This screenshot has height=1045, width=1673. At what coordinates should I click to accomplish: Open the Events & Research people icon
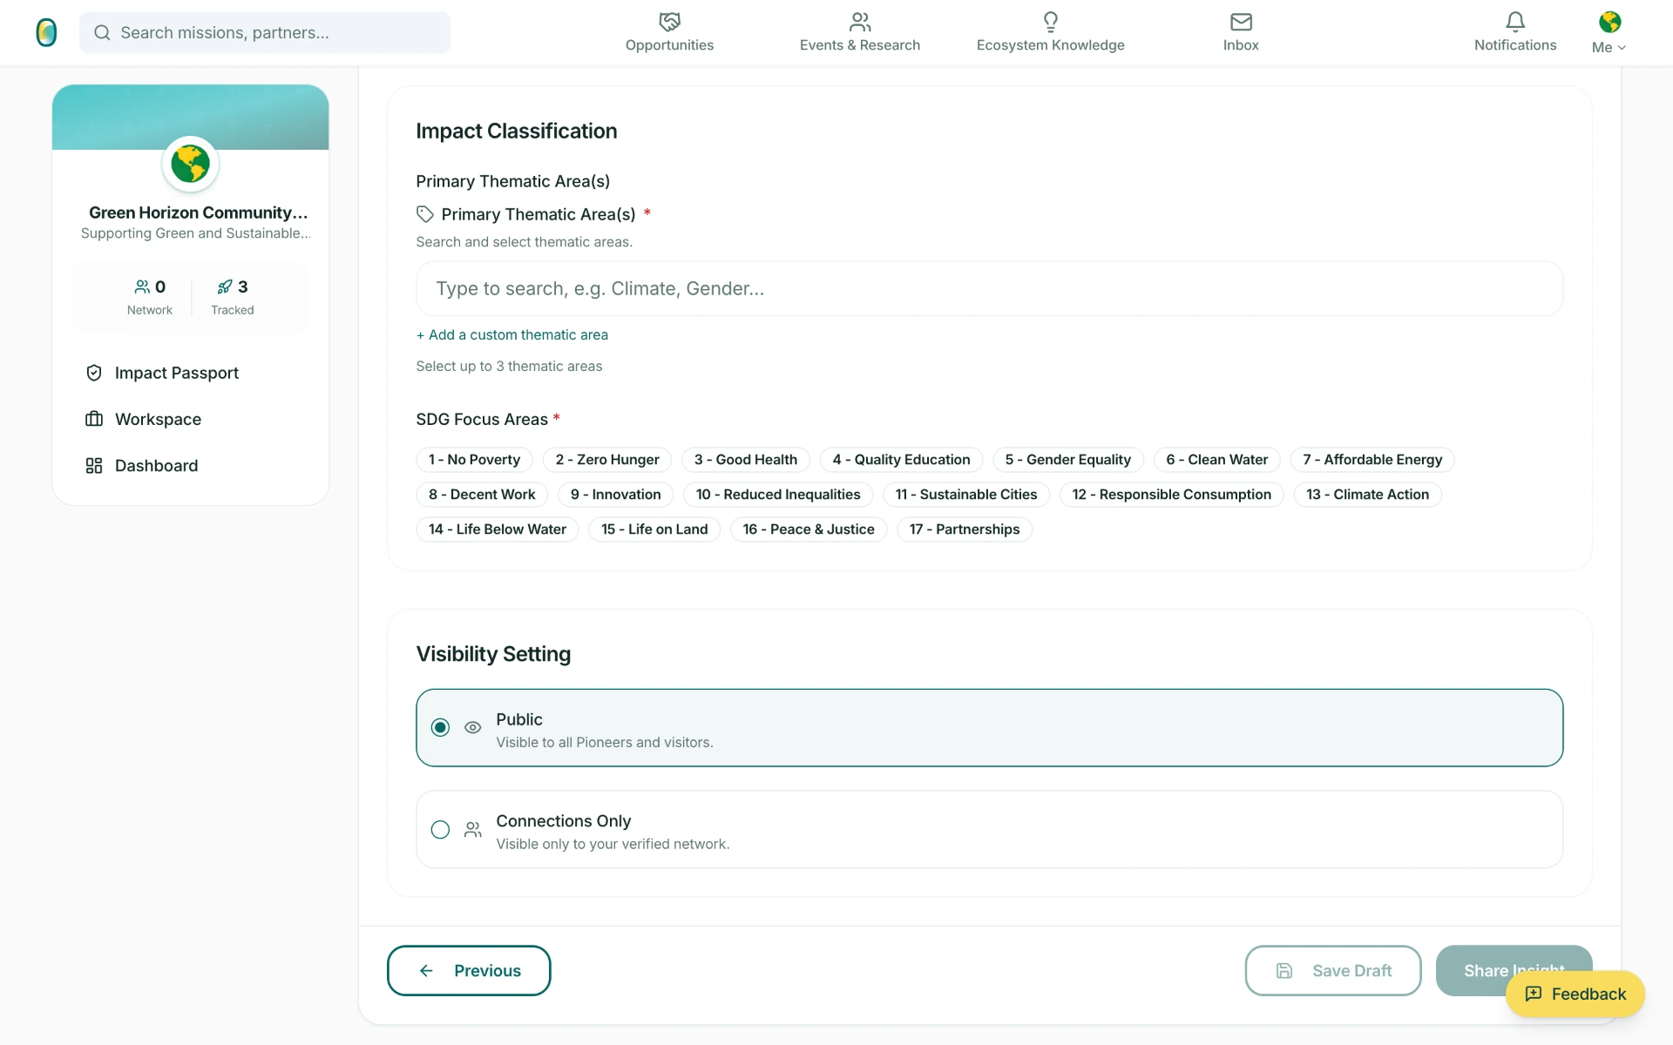(x=860, y=22)
